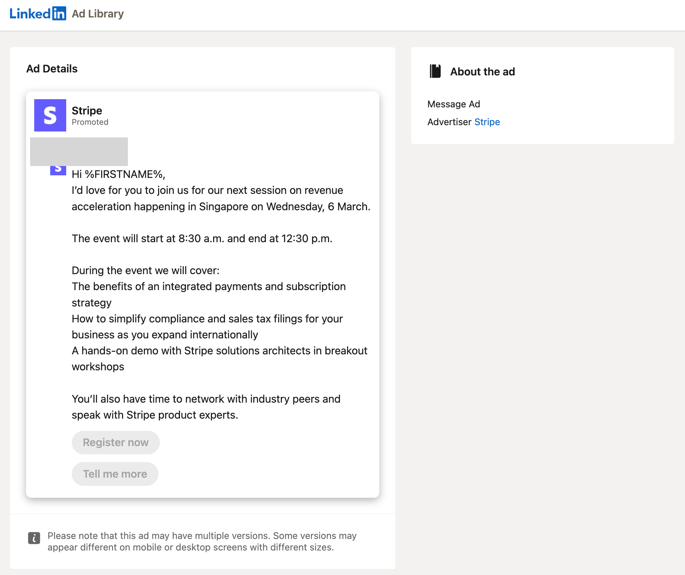This screenshot has height=575, width=685.
Task: Select the Tell me more reply option
Action: coord(115,474)
